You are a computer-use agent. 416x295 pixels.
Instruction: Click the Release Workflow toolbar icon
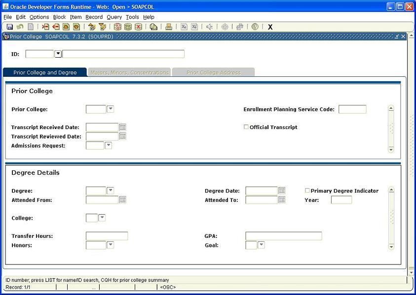pyautogui.click(x=240, y=27)
